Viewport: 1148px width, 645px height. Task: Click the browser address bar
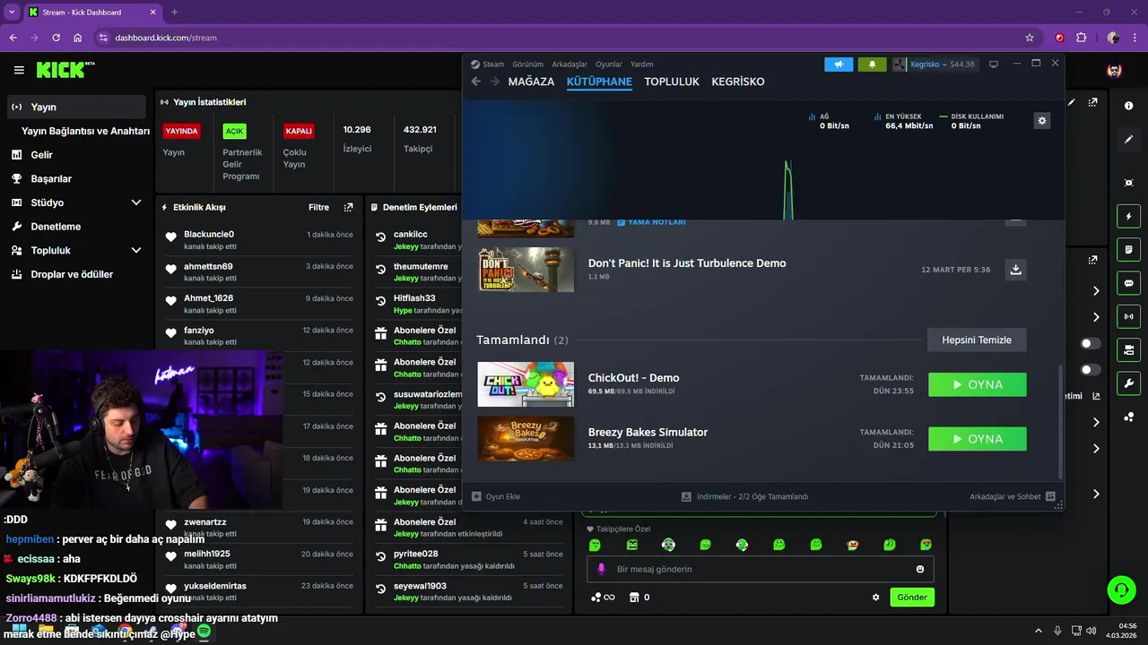click(x=565, y=38)
